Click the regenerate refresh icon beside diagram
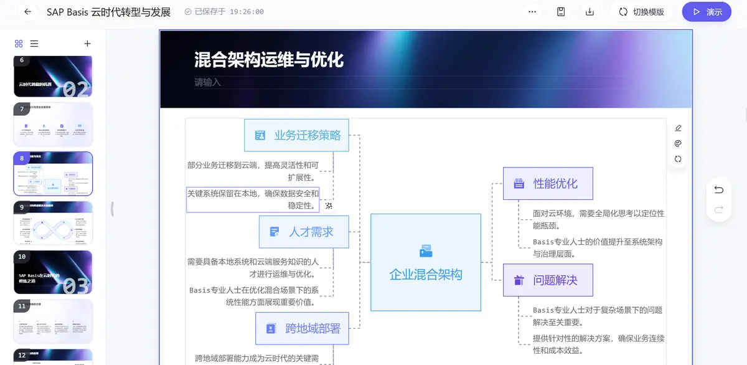The image size is (747, 365). point(678,159)
